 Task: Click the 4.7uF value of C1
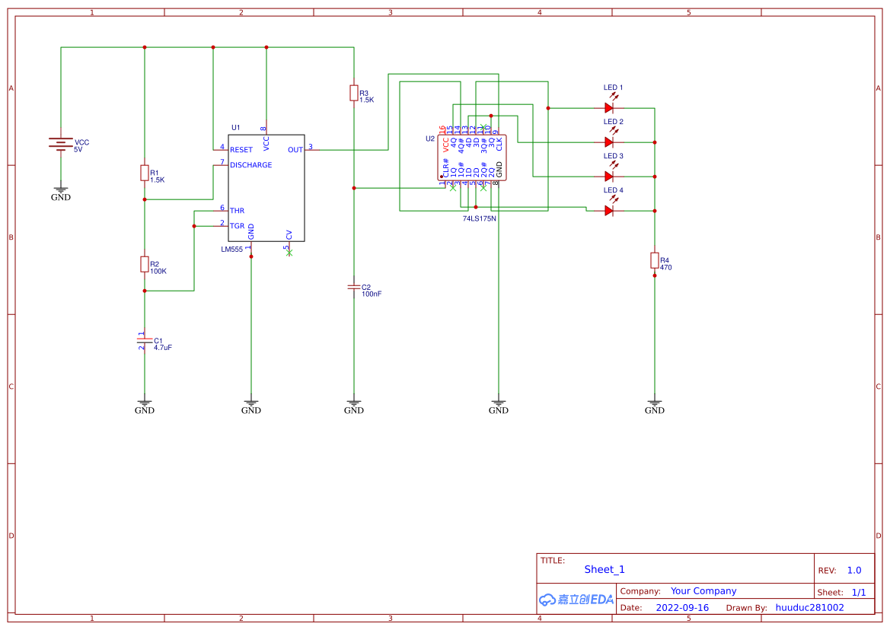(163, 348)
